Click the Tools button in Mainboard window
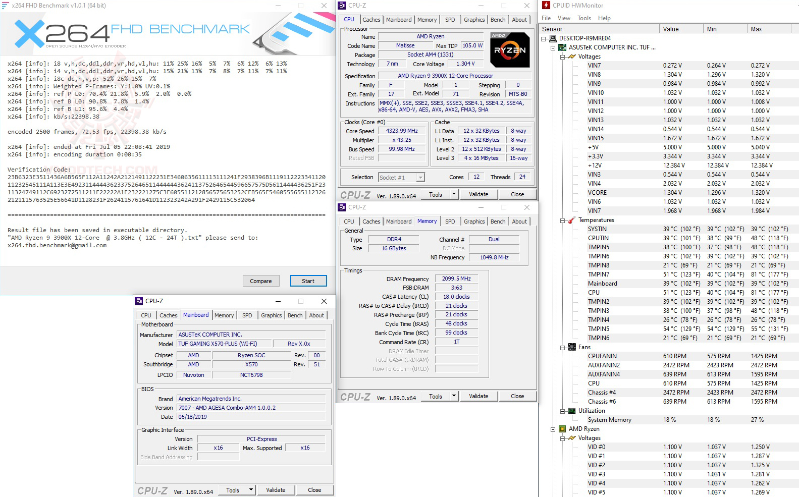 233,490
